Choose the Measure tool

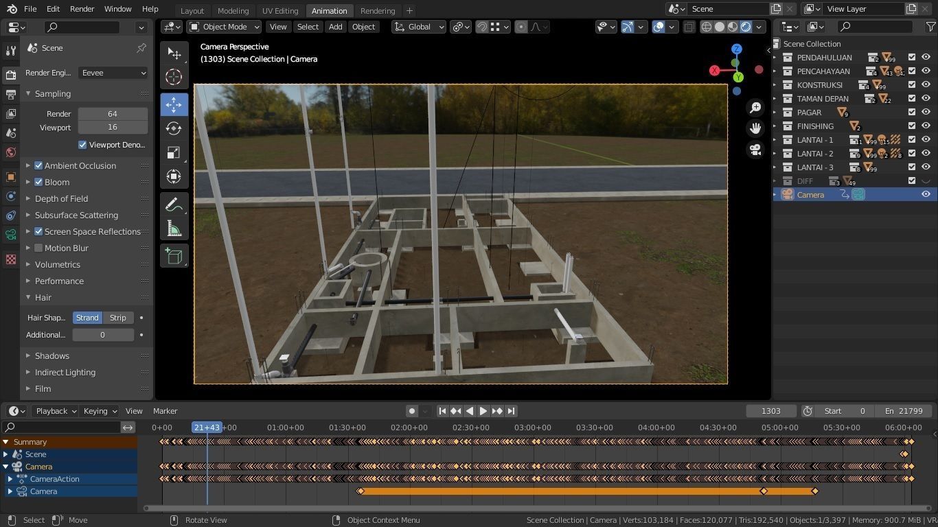tap(174, 229)
